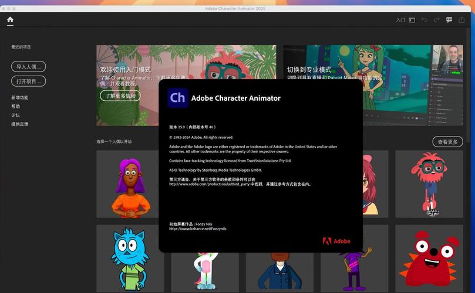
Task: Open the 新增功能 what's new link
Action: coord(20,97)
